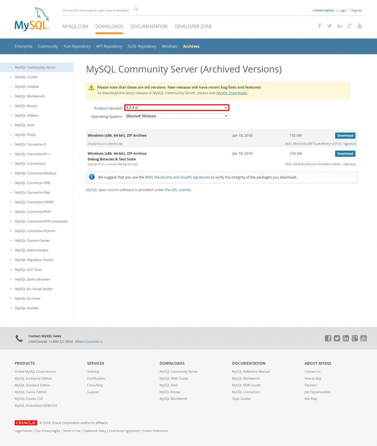
Task: Go to MYSQL.COM nav item
Action: pyautogui.click(x=75, y=27)
